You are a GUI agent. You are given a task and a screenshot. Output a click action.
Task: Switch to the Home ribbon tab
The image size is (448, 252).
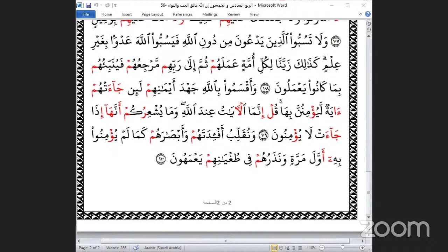tap(106, 14)
